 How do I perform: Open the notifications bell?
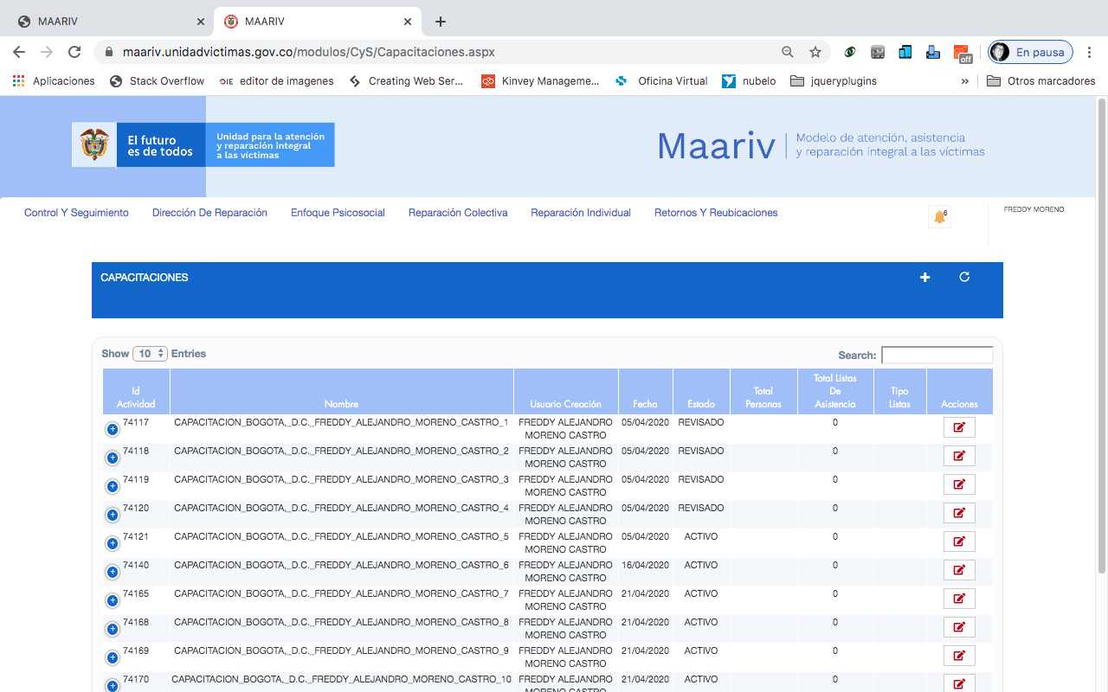click(939, 217)
